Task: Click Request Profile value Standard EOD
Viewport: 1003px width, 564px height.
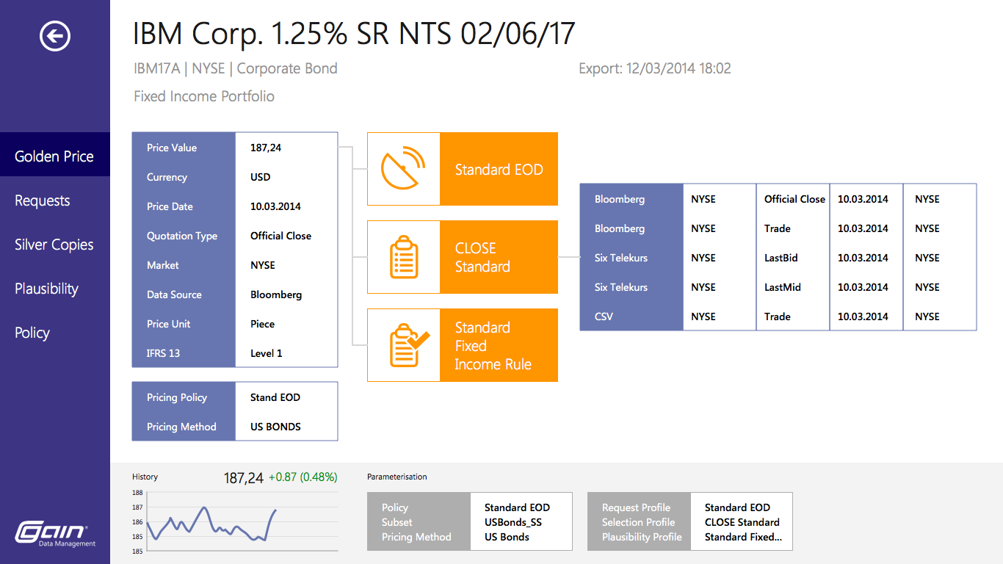Action: click(737, 507)
